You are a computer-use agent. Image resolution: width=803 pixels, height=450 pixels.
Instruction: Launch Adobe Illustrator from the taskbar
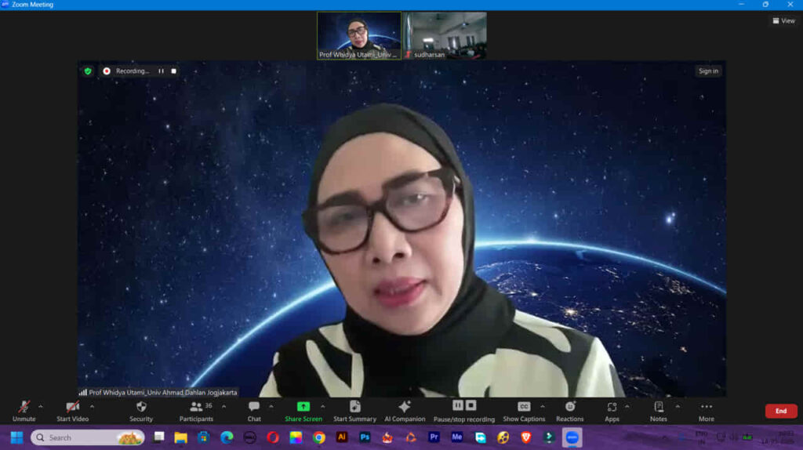pyautogui.click(x=342, y=437)
